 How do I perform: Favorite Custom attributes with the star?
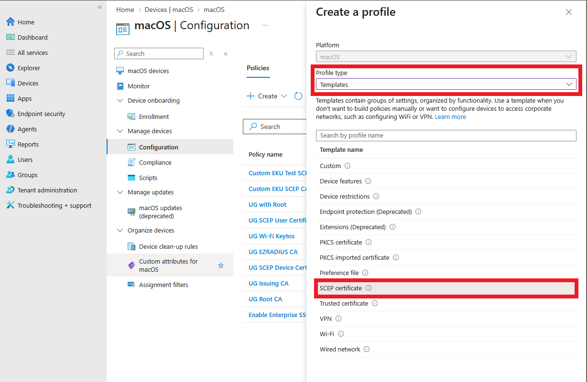tap(221, 265)
